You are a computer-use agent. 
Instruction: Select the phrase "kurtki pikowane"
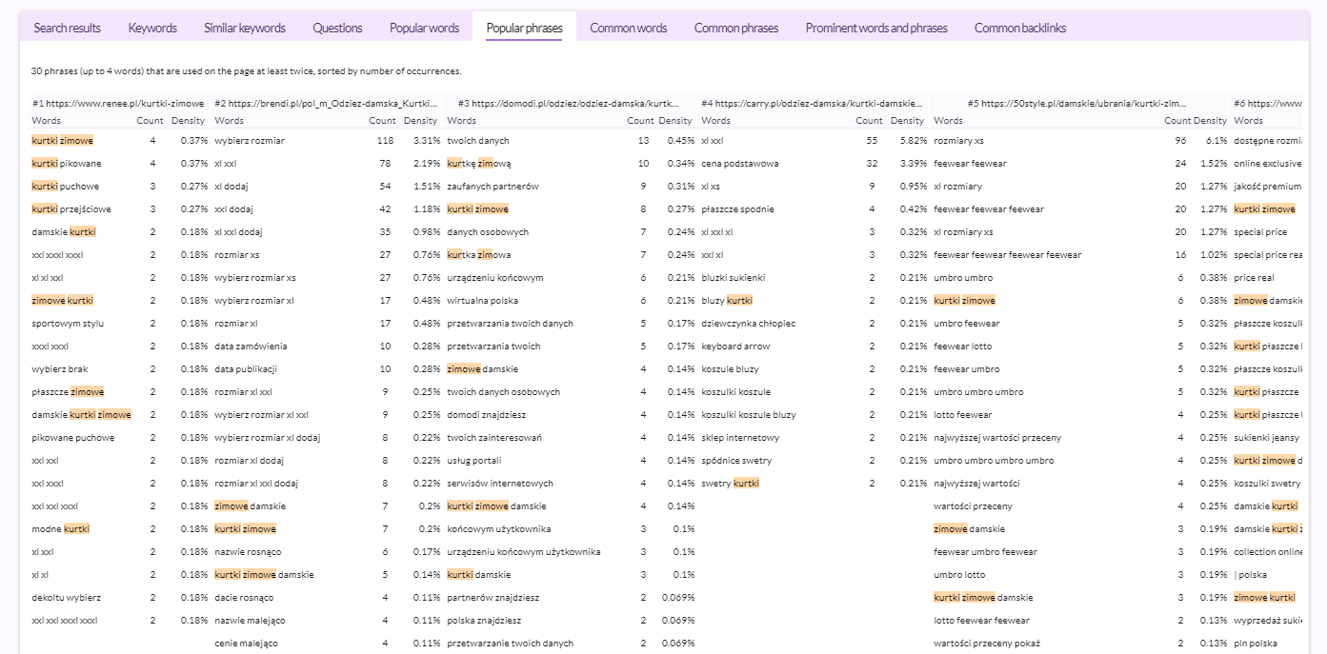tap(66, 164)
